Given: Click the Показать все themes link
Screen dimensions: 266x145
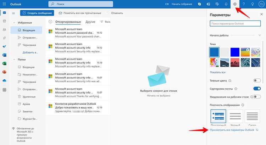Looking at the screenshot, I should tap(218, 72).
